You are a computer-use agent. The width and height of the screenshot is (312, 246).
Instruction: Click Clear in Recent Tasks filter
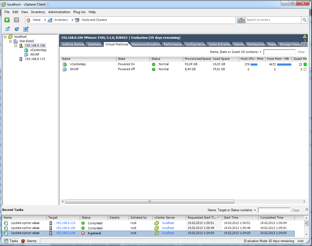(296, 210)
